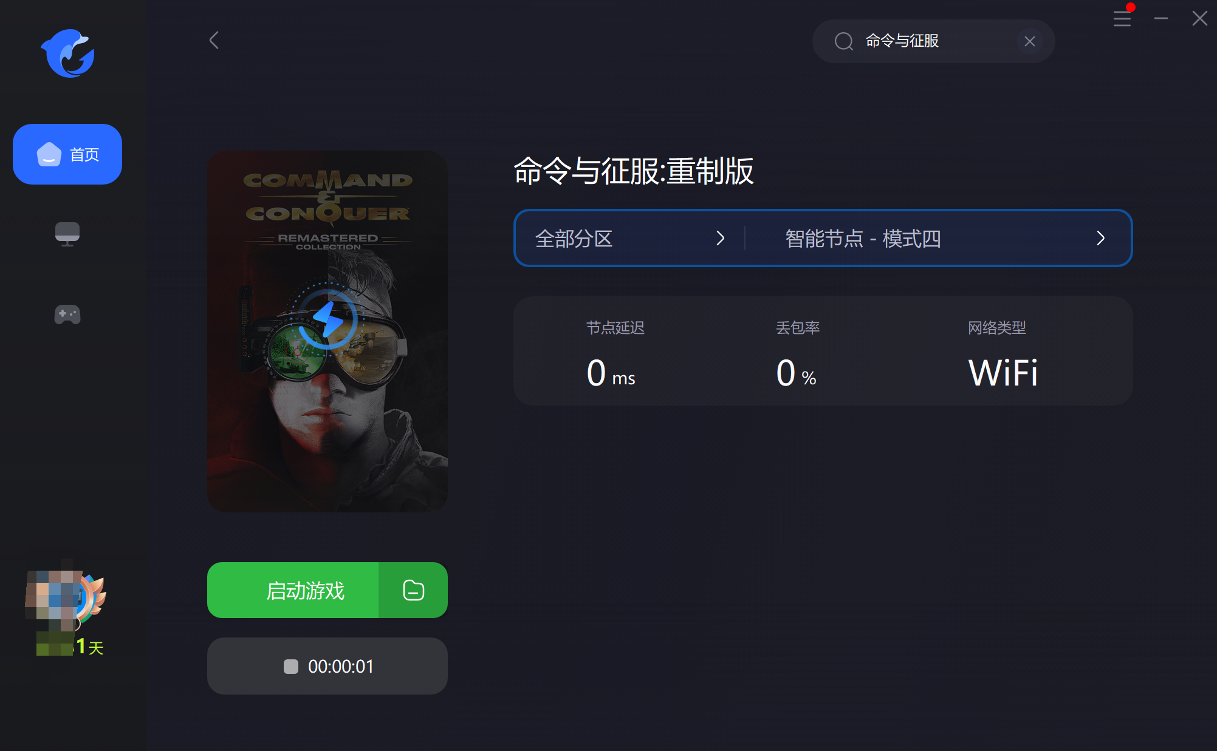
Task: Open the monitor icon in the sidebar
Action: tap(67, 234)
